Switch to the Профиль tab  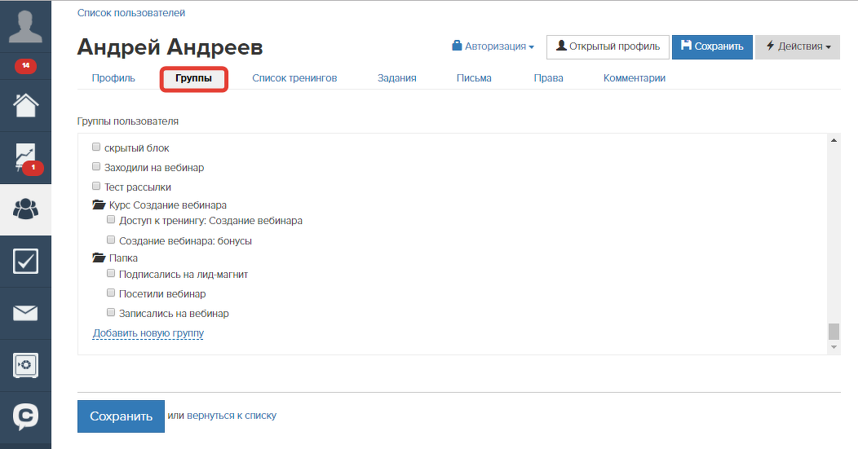tap(113, 78)
